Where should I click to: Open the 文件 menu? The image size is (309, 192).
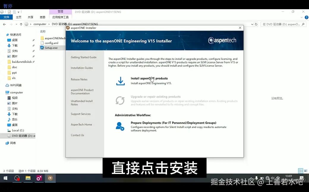7,17
